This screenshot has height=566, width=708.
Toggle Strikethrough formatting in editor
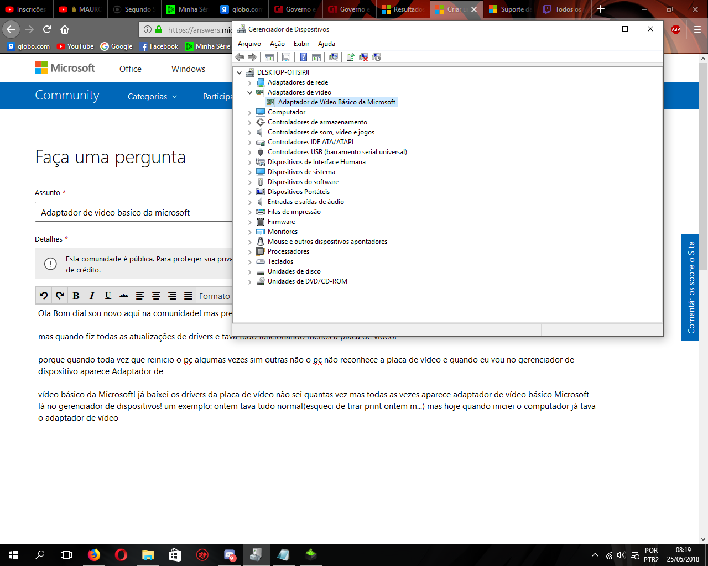pos(124,296)
